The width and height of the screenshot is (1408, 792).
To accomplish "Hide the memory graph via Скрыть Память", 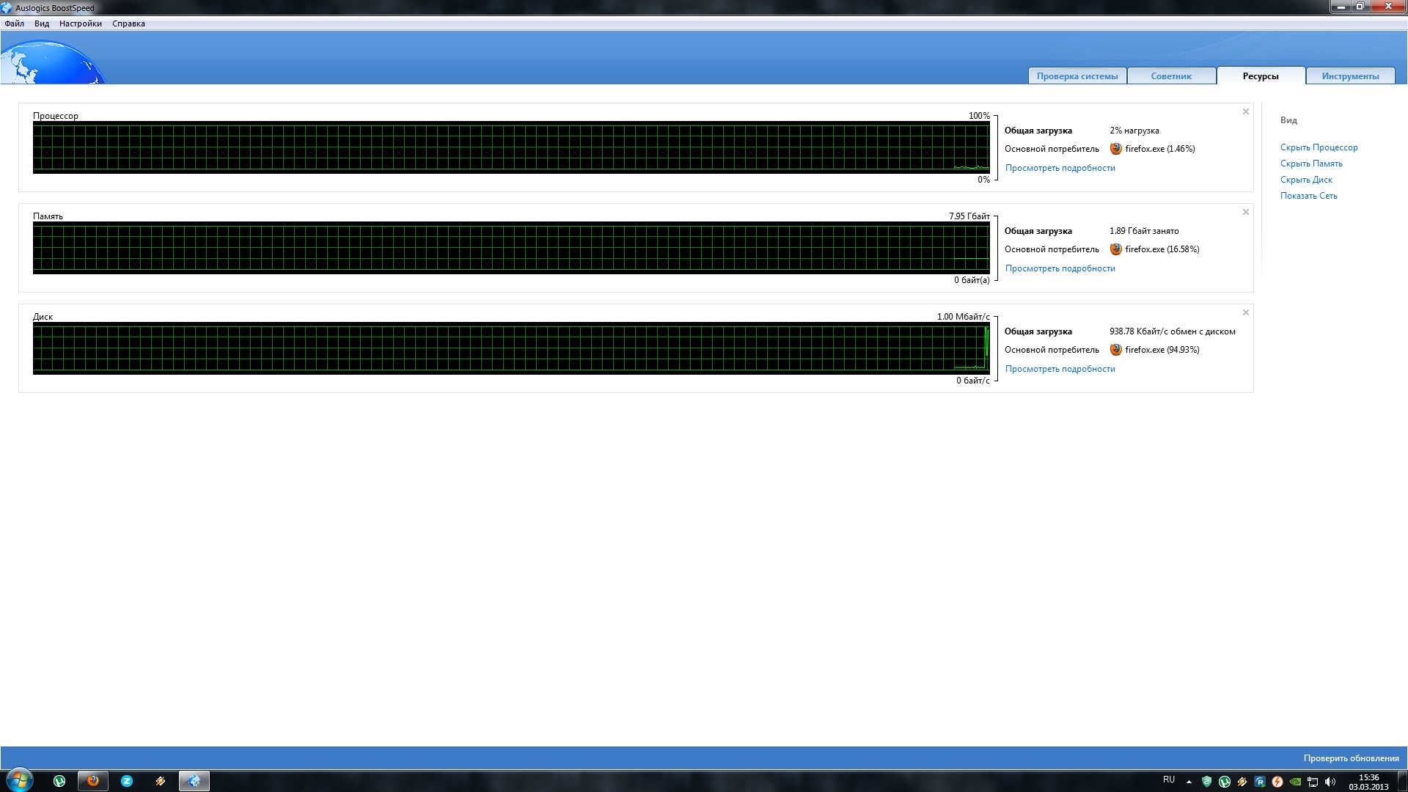I will click(x=1310, y=164).
